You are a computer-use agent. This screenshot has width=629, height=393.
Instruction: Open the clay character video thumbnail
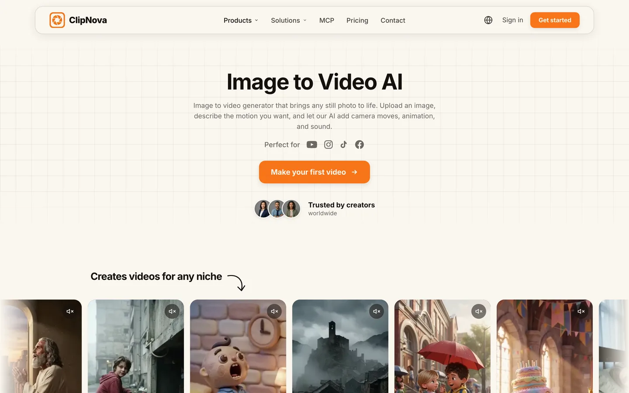pos(238,346)
